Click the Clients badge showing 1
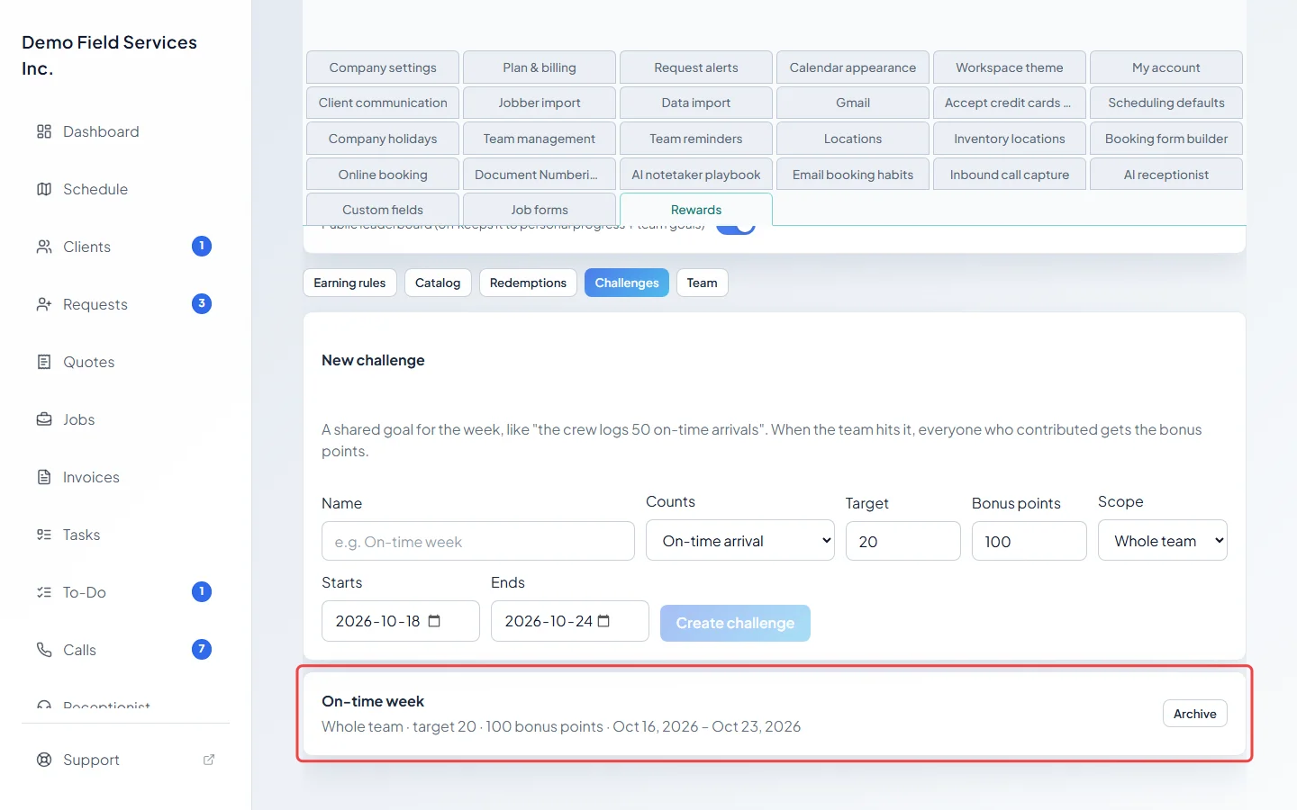1297x810 pixels. (202, 246)
